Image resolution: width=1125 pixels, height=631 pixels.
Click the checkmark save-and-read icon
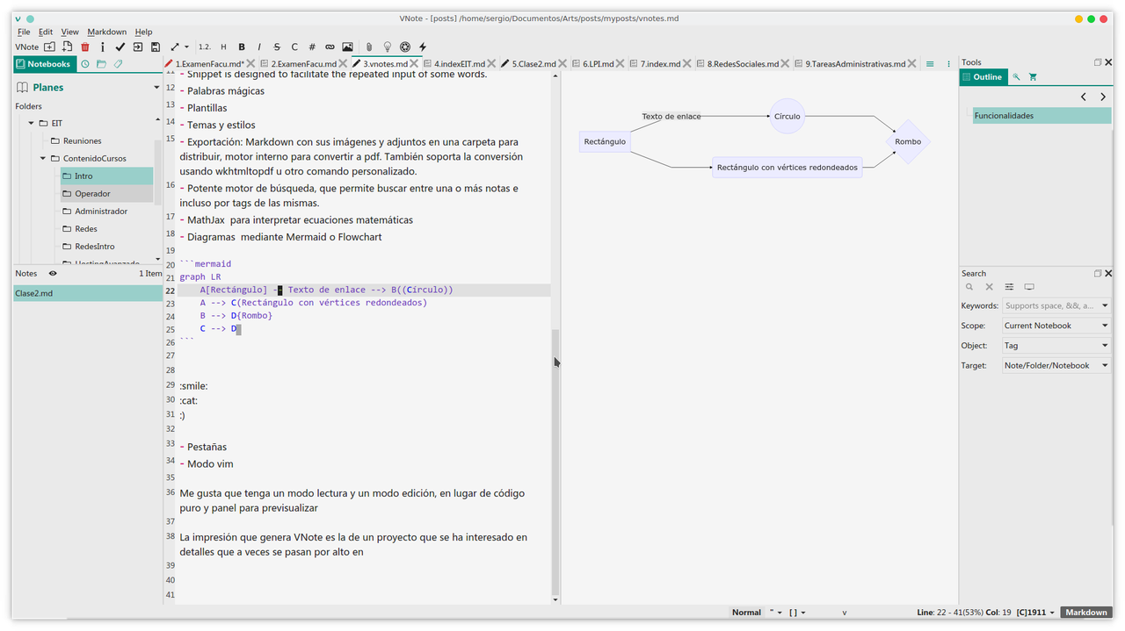pos(120,47)
